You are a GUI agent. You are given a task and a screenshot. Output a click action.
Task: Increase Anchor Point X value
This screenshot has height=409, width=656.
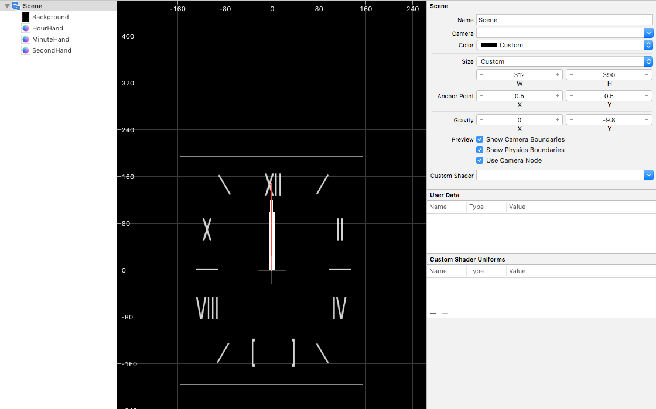point(557,96)
